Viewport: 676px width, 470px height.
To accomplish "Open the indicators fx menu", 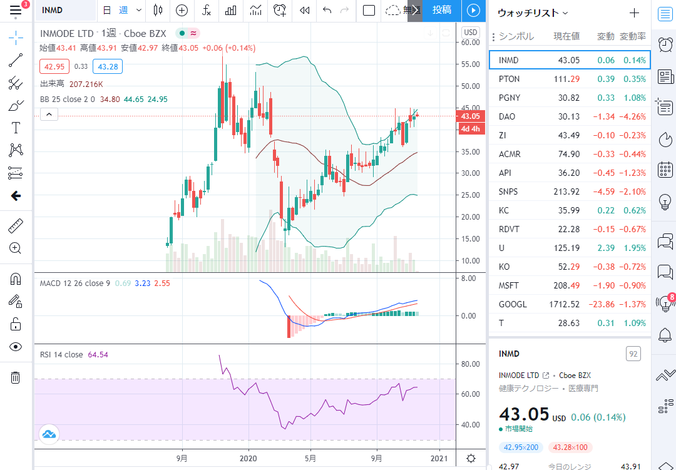I will [206, 11].
